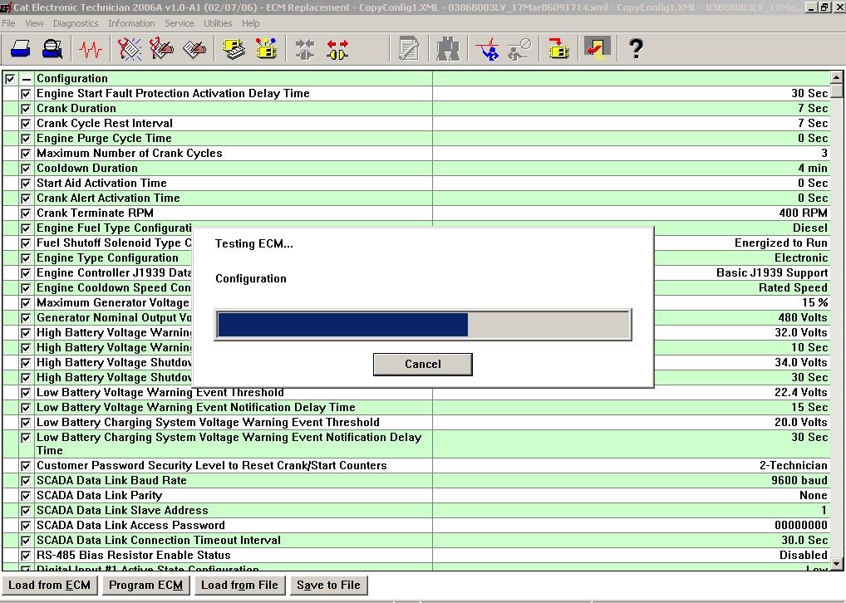Toggle Crank Cycle Rest Interval checkbox
Screen dimensions: 846x603
(26, 124)
